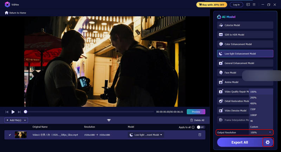The width and height of the screenshot is (281, 152).
Task: Choose Custom in resolution list
Action: pos(261,127)
